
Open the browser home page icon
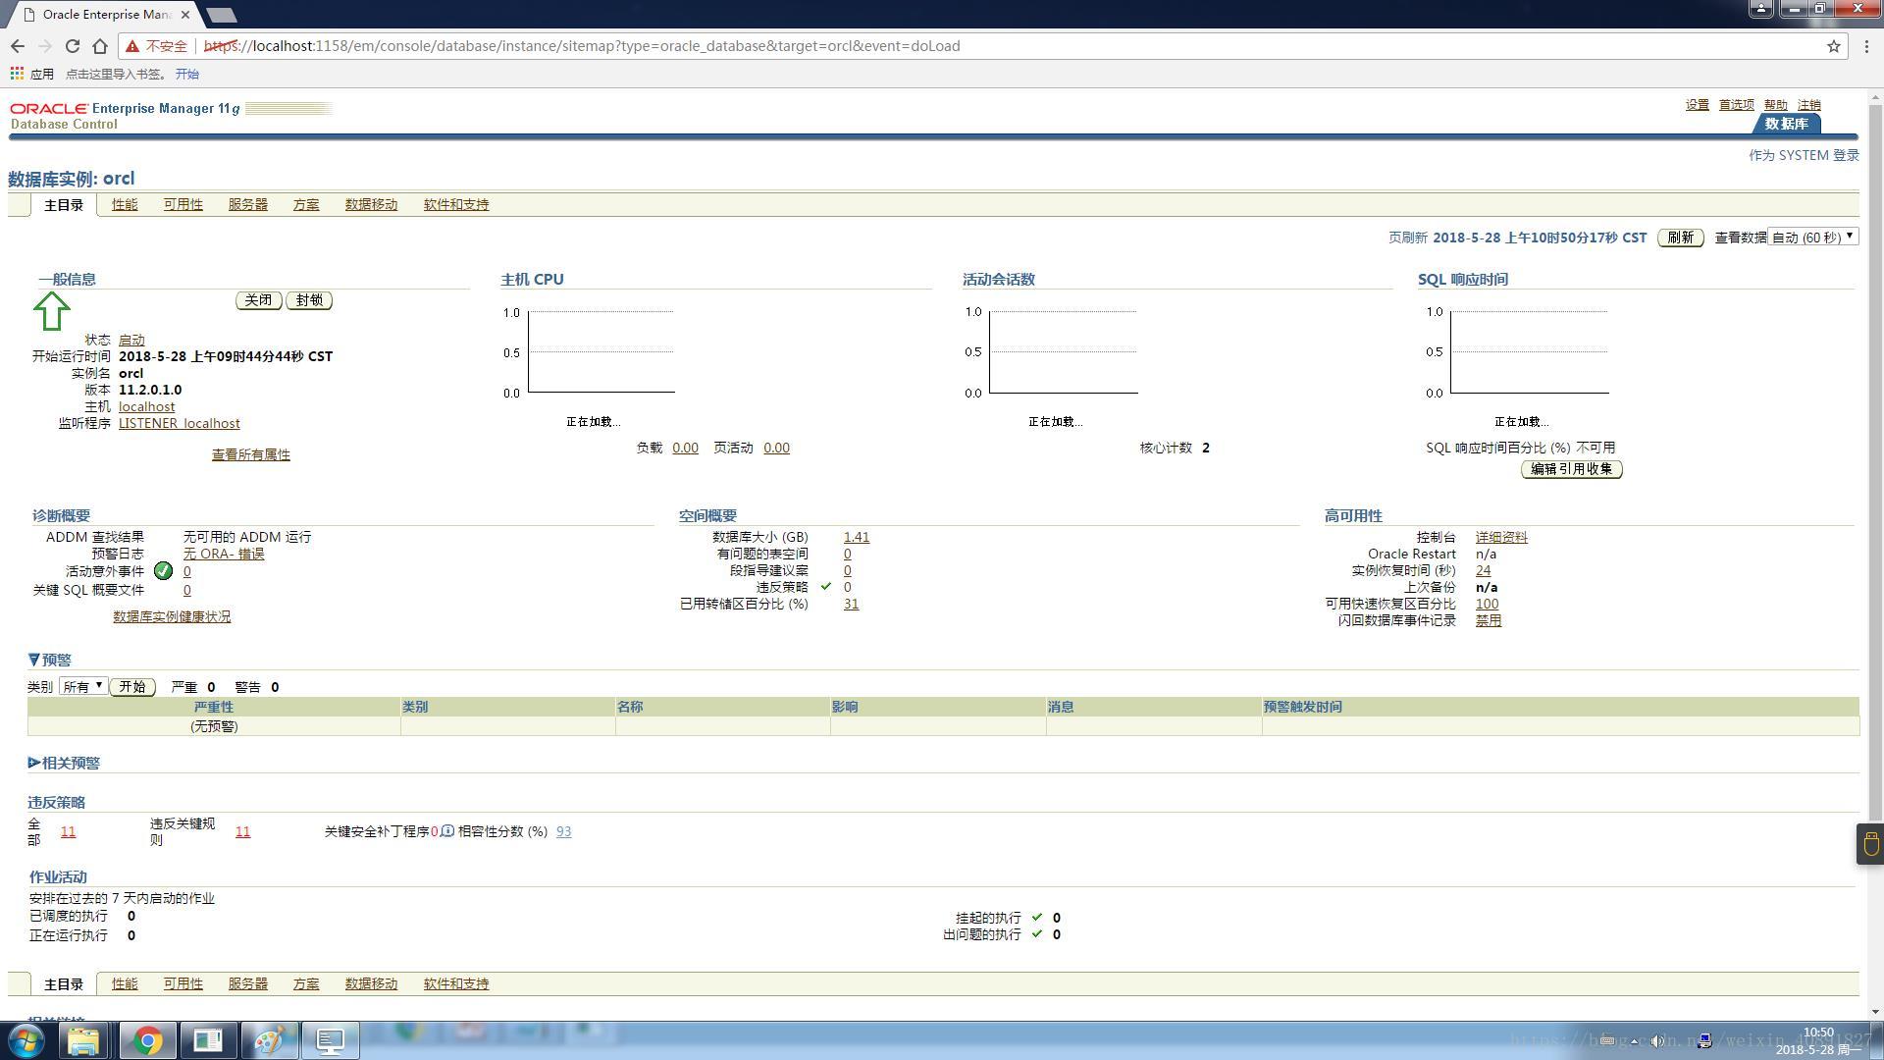click(x=100, y=46)
